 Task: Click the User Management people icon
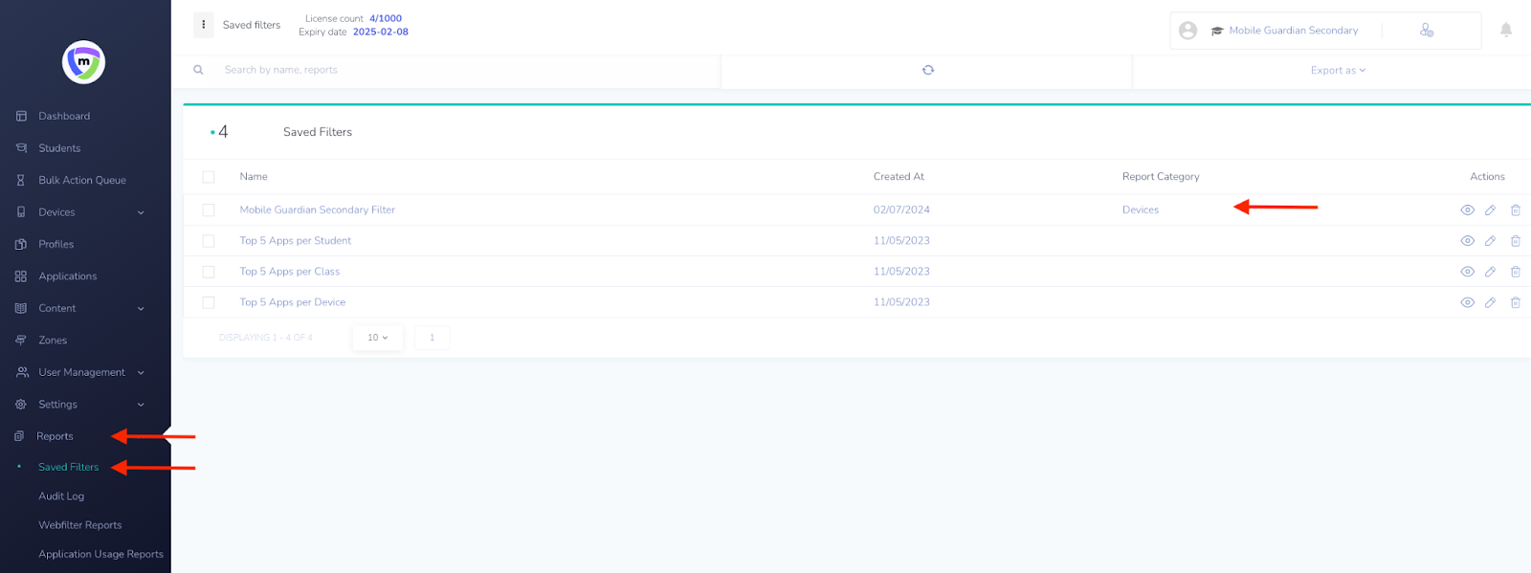[22, 372]
